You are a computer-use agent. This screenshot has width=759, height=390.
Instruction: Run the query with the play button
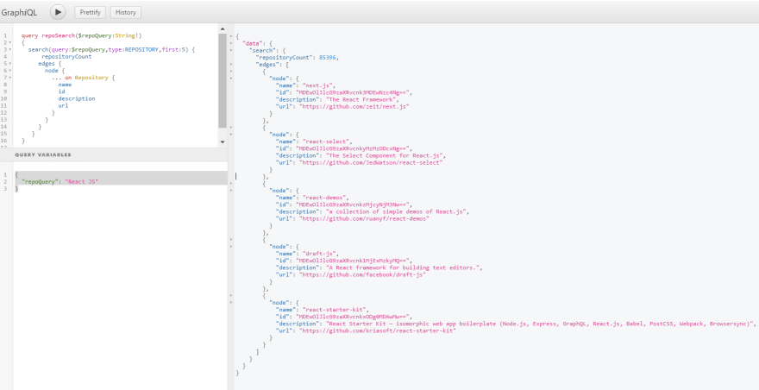58,12
